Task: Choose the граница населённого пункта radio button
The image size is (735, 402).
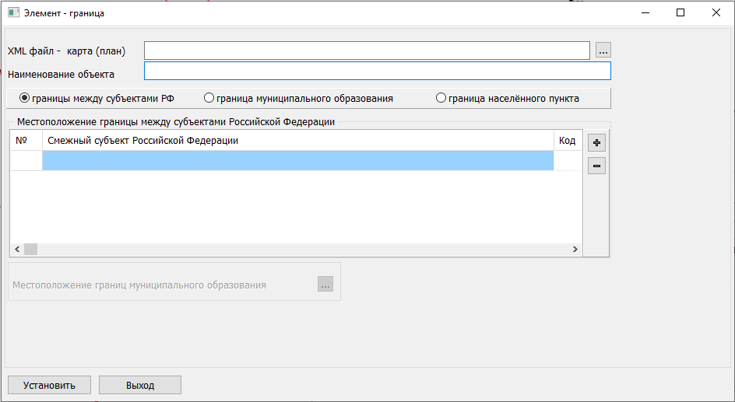Action: click(441, 99)
